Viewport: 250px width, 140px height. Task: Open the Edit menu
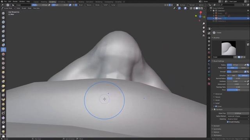(x=10, y=2)
